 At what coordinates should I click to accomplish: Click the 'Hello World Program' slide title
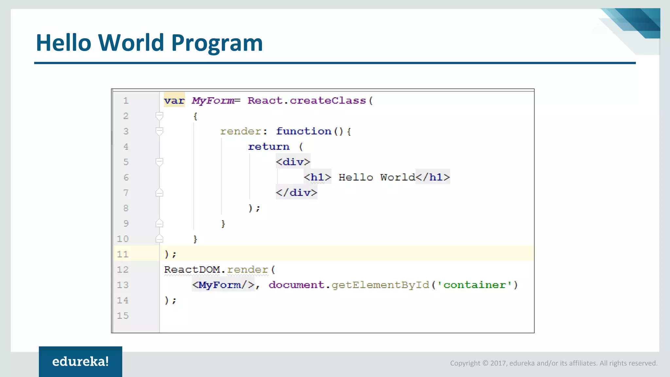[x=149, y=43]
